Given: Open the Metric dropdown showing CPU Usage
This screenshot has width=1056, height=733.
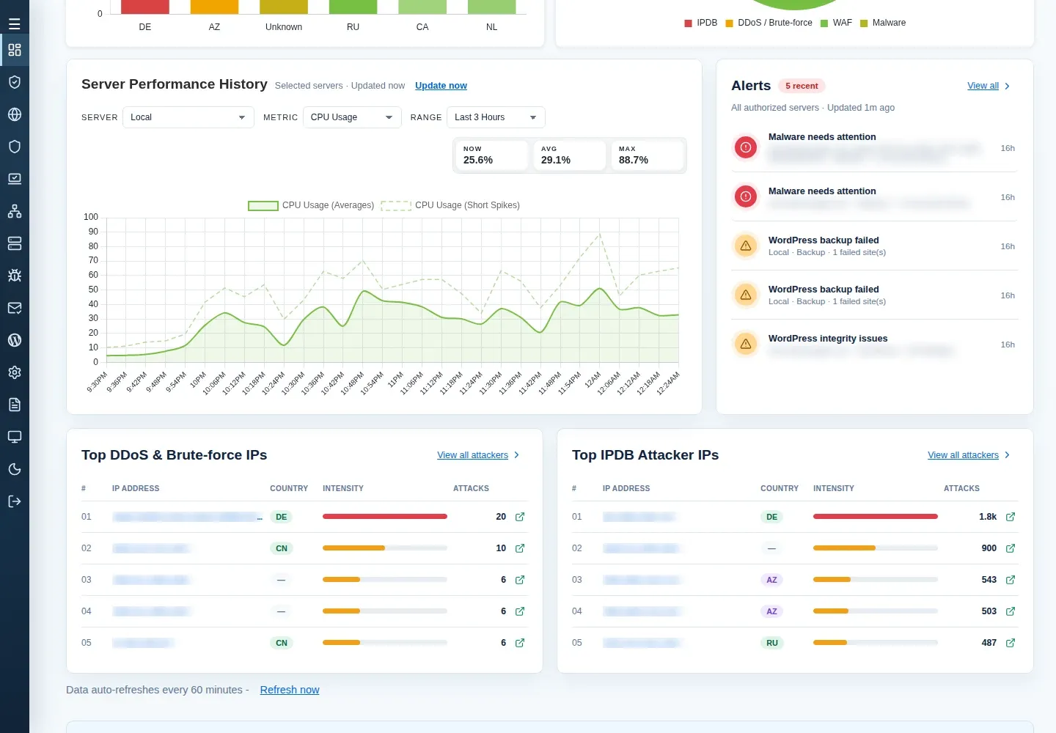Looking at the screenshot, I should pos(352,117).
